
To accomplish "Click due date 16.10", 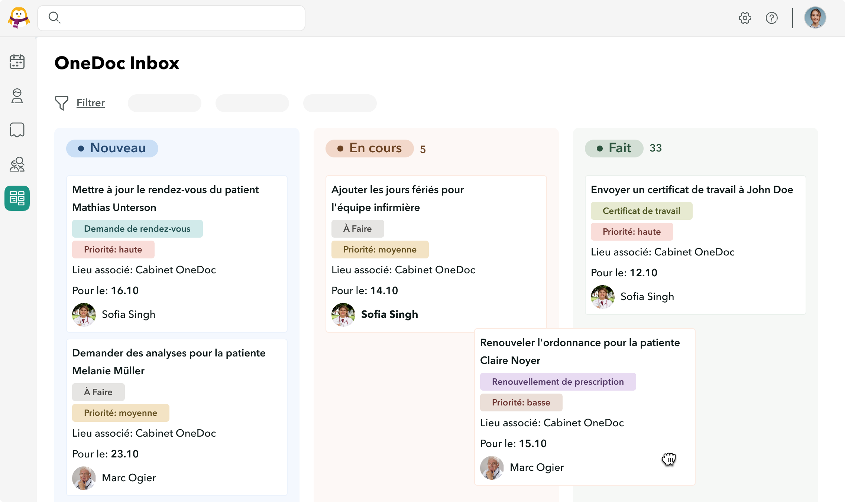I will (x=125, y=291).
